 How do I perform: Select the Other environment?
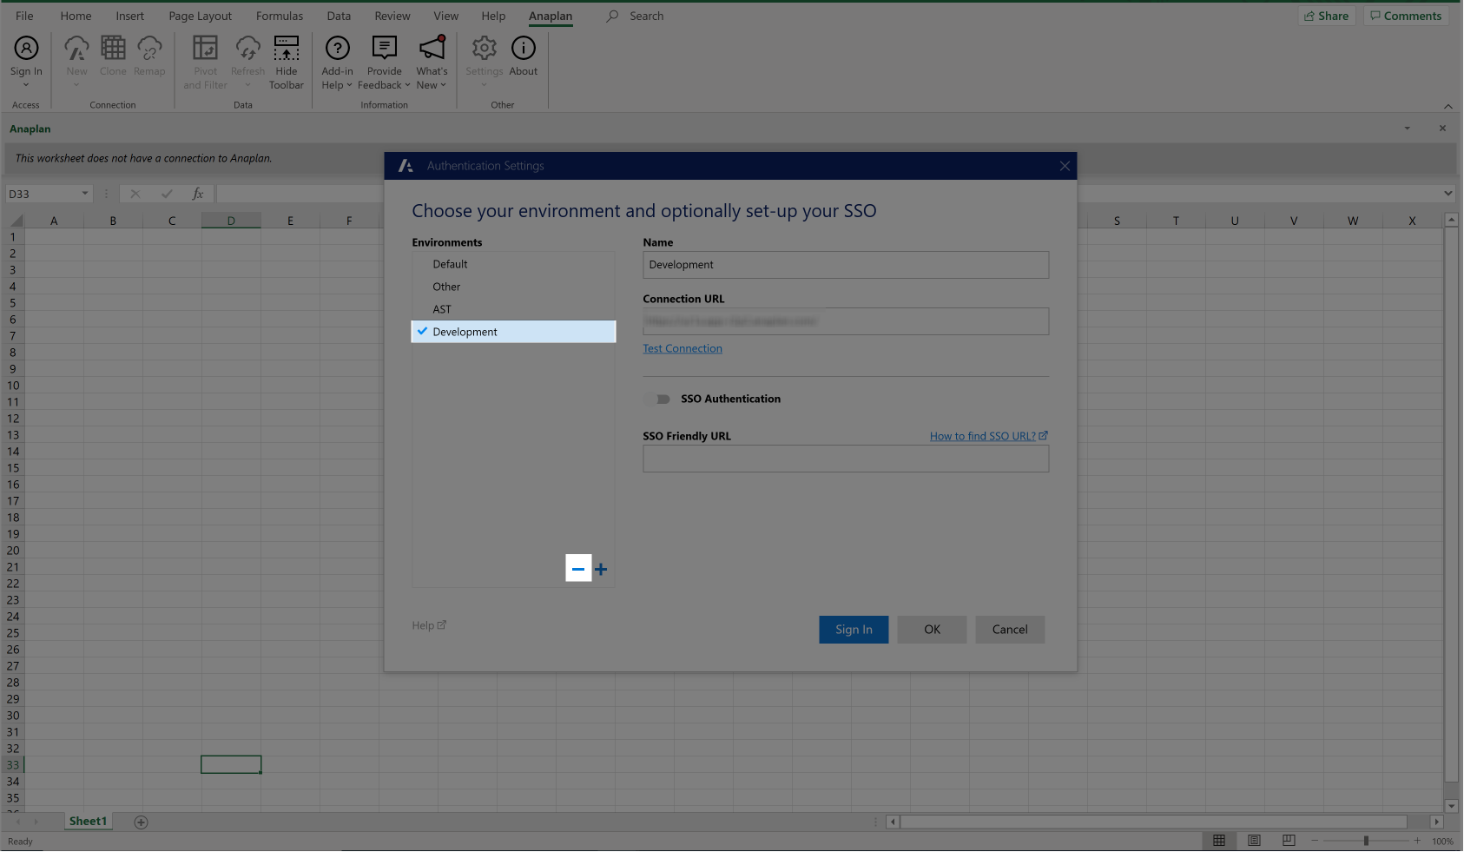(513, 287)
